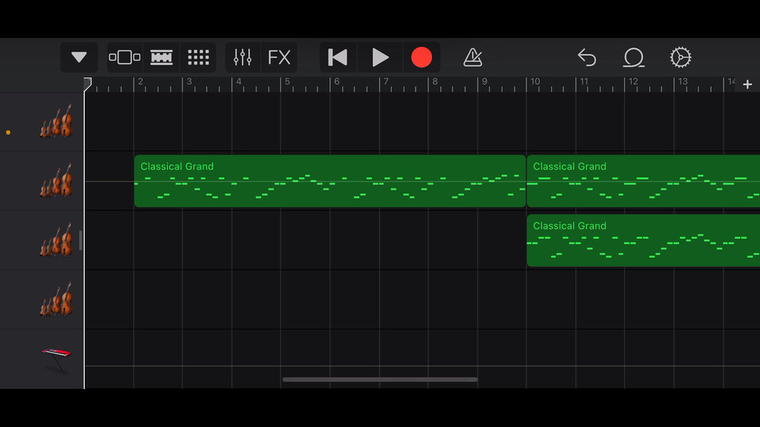Select Classical Grand region starting at bar 2
This screenshot has width=760, height=427.
[329, 181]
